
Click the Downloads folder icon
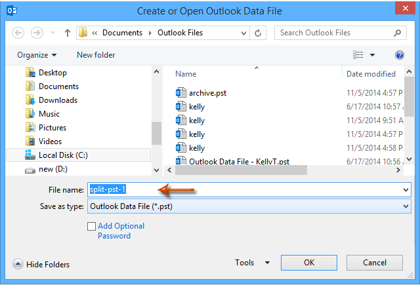pos(30,100)
